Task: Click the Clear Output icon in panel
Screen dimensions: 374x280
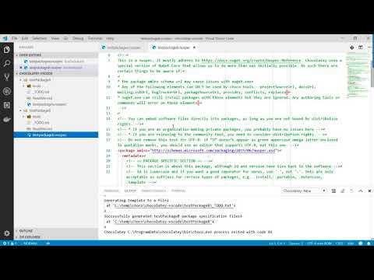Action: 333,191
